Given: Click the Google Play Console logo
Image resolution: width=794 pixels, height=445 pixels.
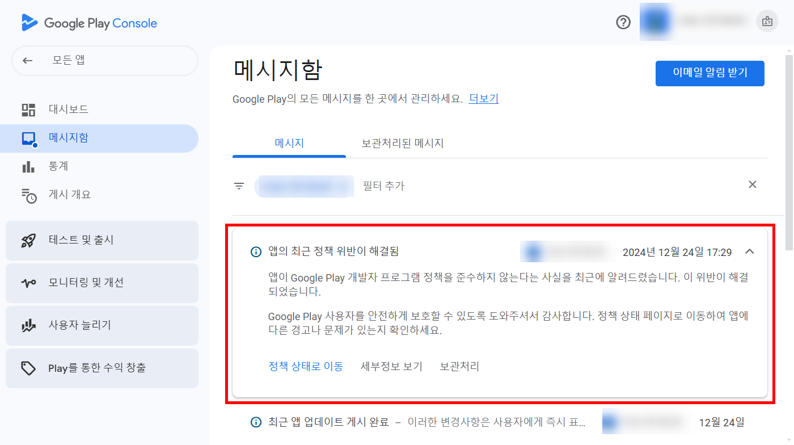Looking at the screenshot, I should pos(89,23).
